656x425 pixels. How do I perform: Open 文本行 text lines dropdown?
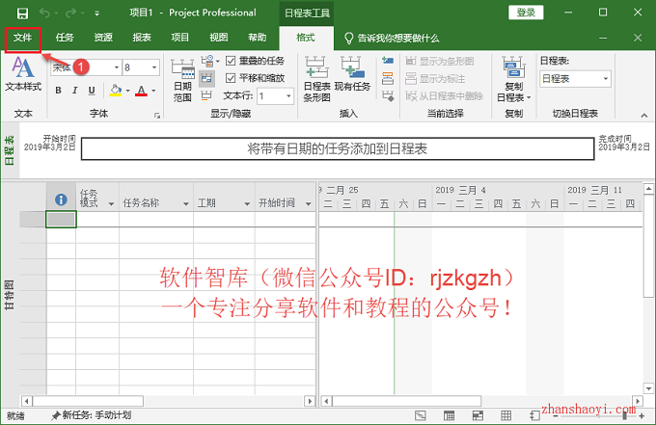click(288, 96)
